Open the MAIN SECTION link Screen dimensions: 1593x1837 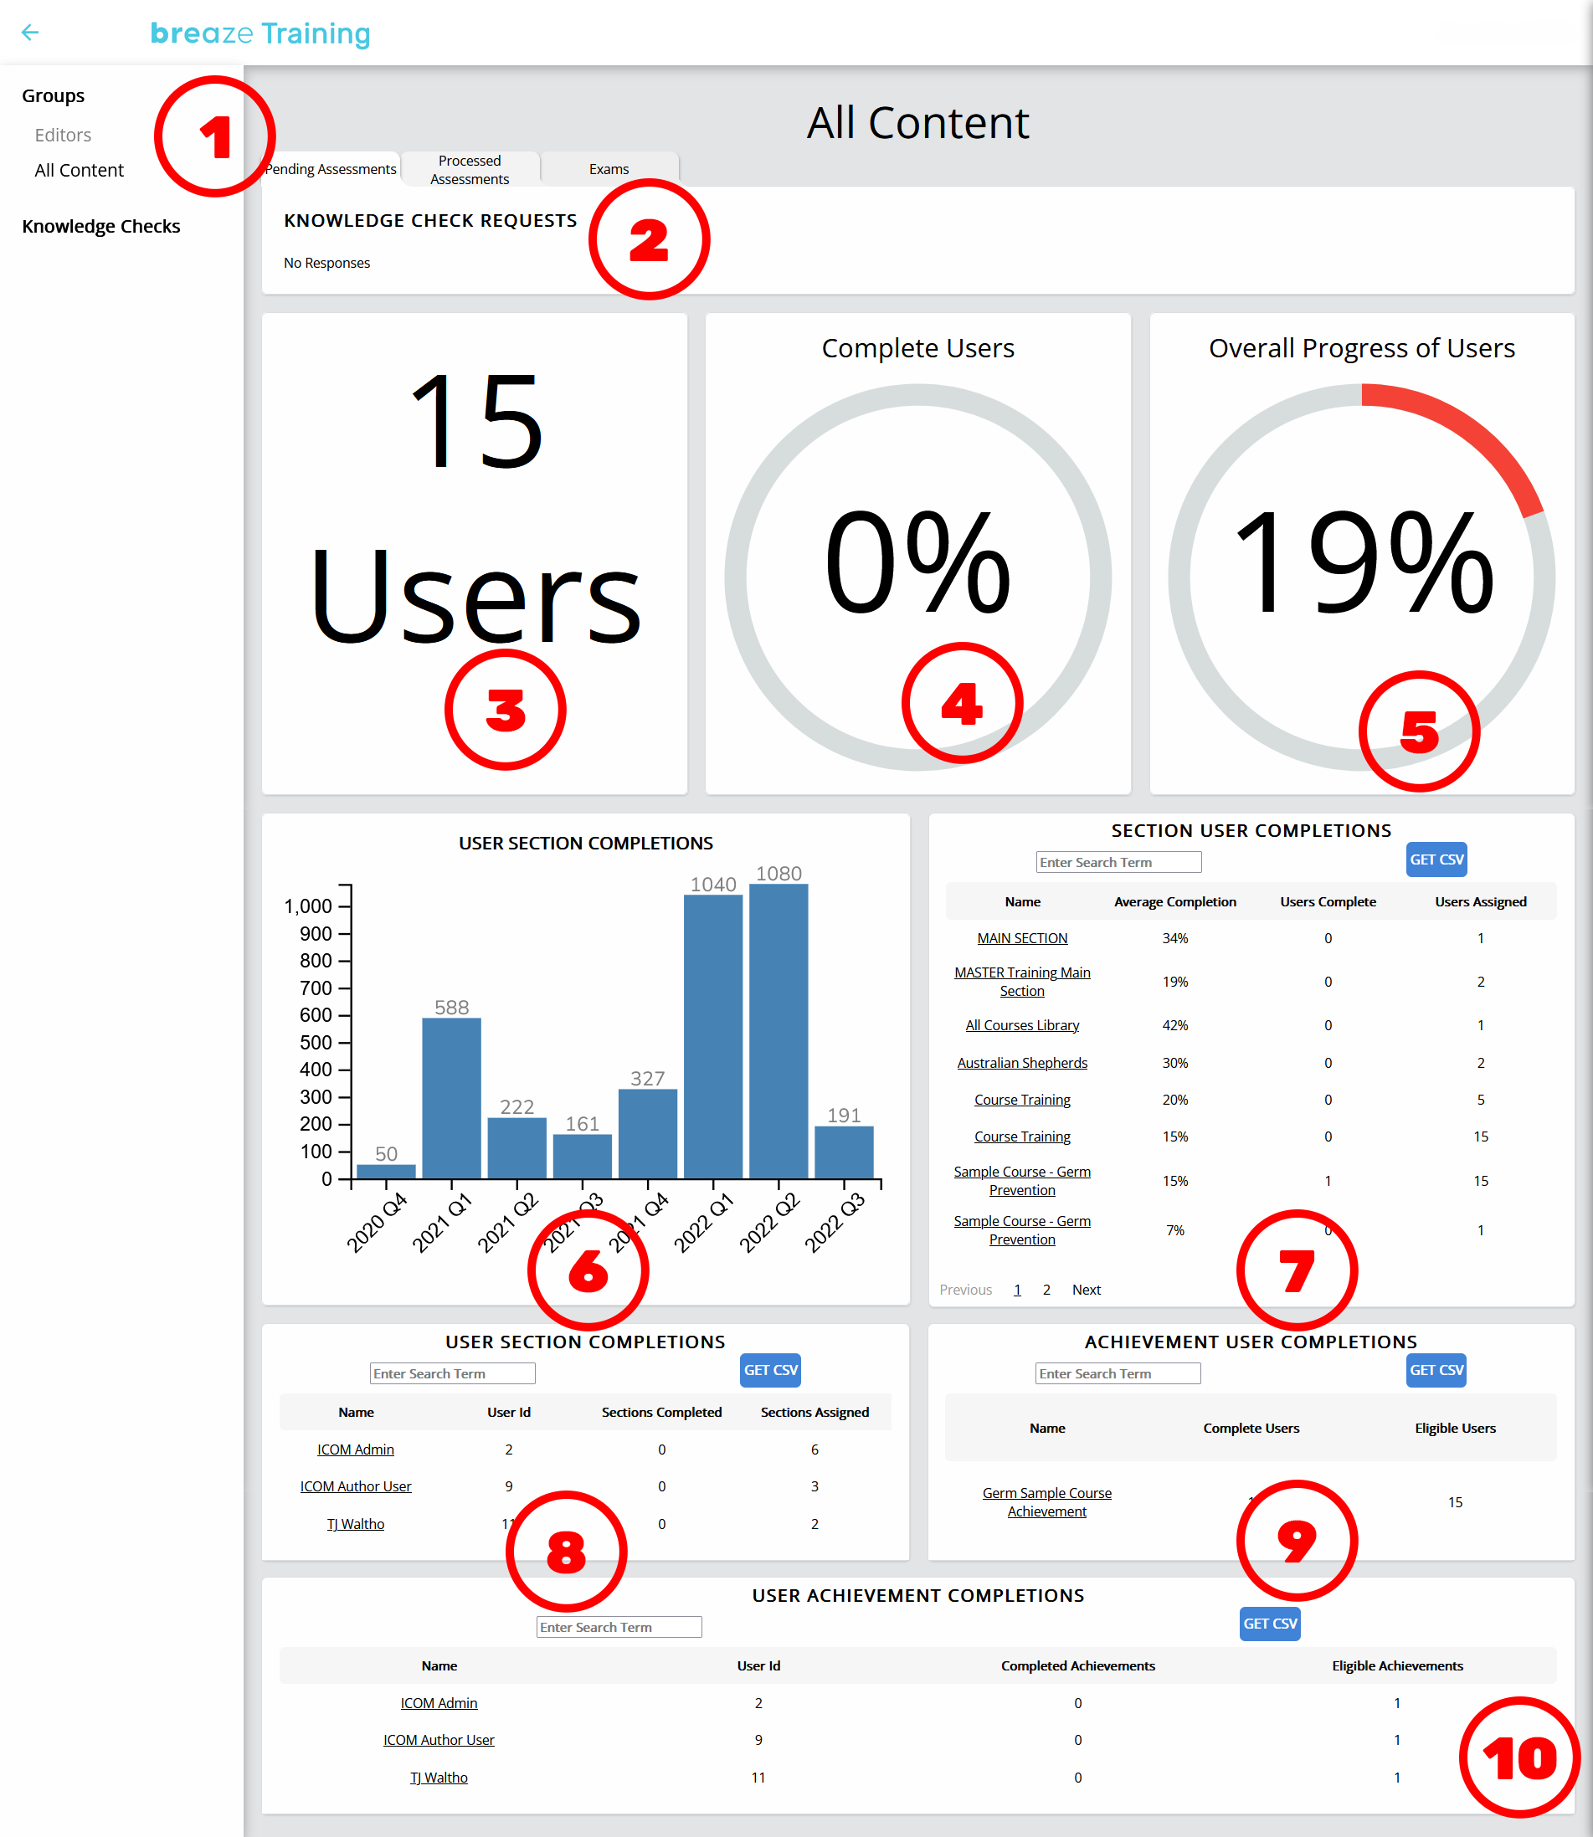pyautogui.click(x=1022, y=937)
